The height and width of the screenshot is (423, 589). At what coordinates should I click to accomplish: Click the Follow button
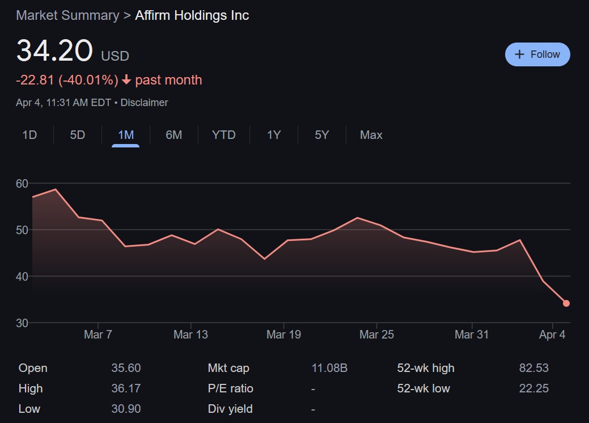(x=537, y=54)
